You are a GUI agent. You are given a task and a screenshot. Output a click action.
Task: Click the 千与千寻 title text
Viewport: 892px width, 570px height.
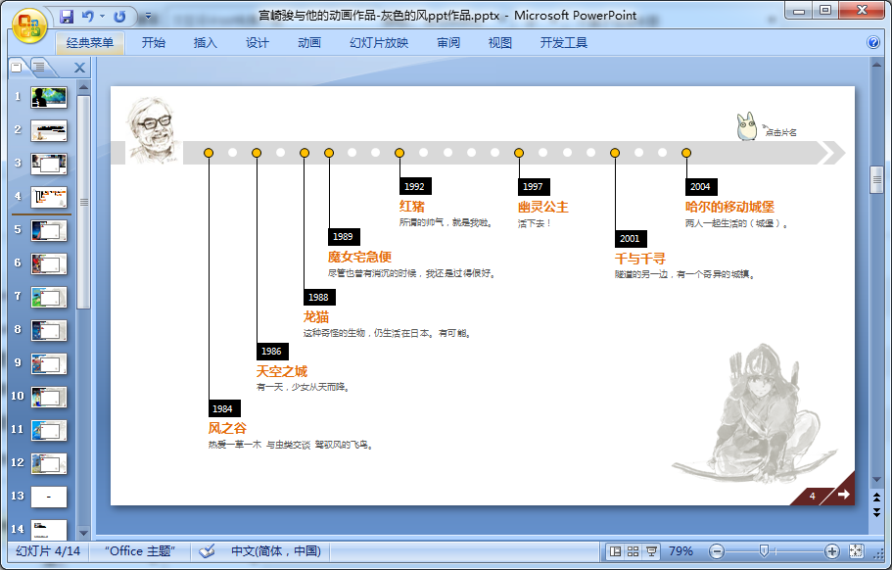[640, 259]
